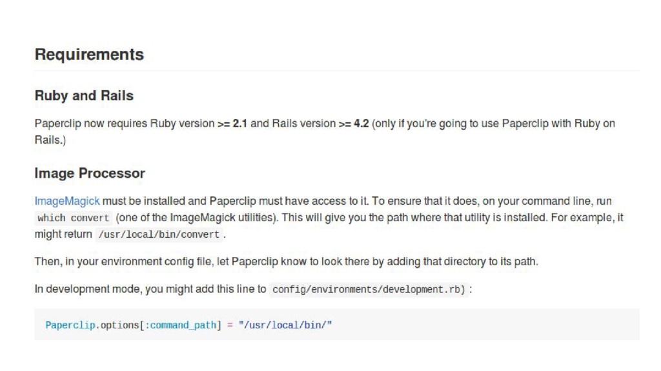Viewport: 661px width, 371px height.
Task: Click the "/usr/local/bin/" string in code block
Action: coord(285,325)
